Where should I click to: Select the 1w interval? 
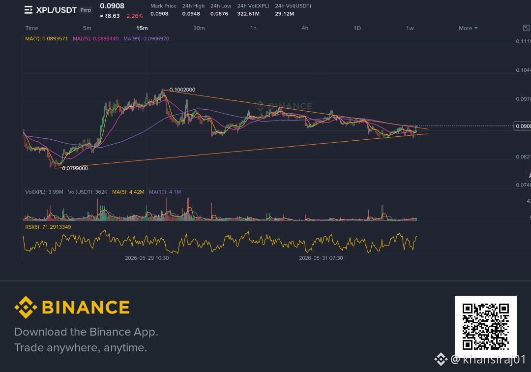coord(410,28)
